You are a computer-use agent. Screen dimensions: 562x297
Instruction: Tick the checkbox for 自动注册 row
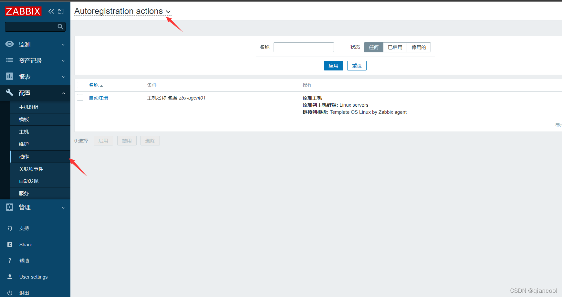point(80,97)
